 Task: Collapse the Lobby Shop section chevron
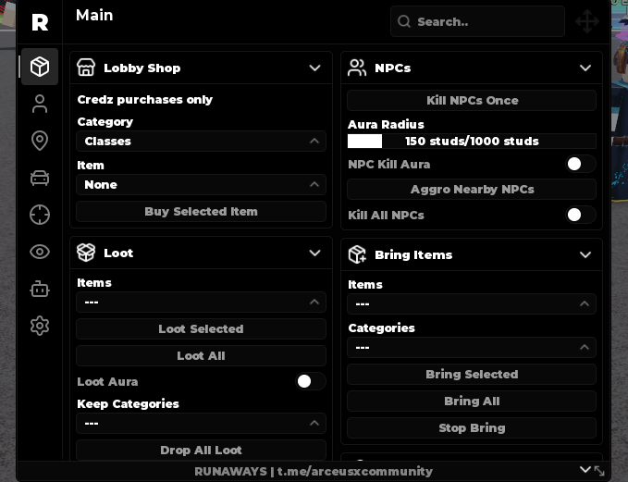315,68
